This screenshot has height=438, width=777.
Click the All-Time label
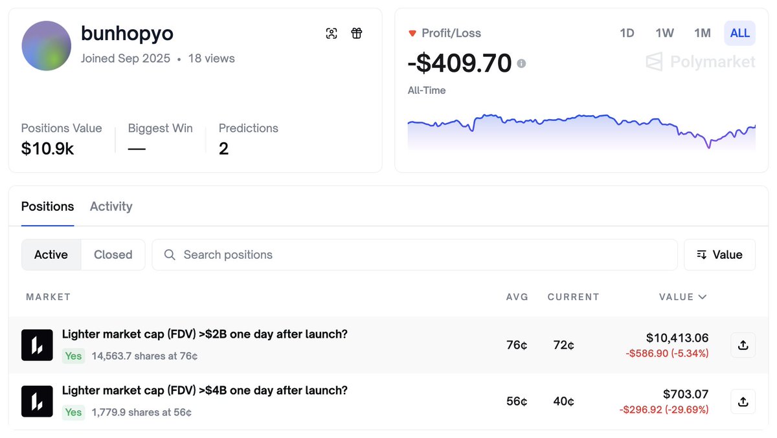coord(427,91)
